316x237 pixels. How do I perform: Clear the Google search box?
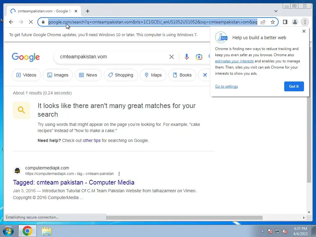pyautogui.click(x=172, y=57)
